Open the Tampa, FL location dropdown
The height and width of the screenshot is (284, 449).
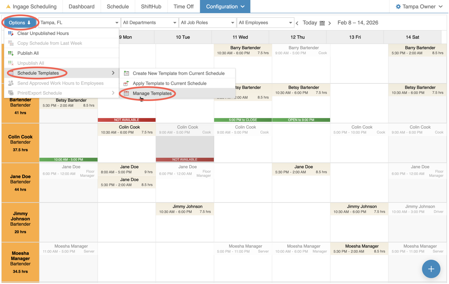tap(79, 23)
